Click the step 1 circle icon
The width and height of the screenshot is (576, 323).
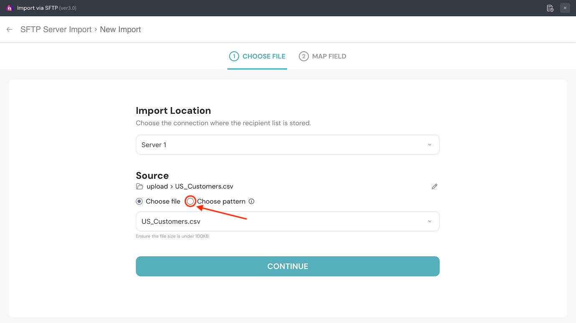234,56
